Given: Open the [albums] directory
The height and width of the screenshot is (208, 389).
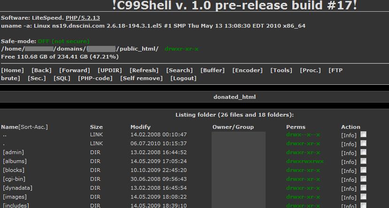Looking at the screenshot, I should [15, 161].
